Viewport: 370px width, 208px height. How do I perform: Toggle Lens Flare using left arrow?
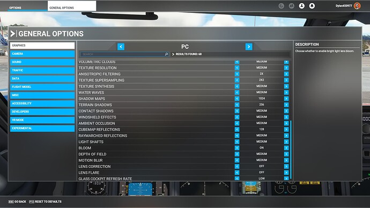tap(237, 173)
